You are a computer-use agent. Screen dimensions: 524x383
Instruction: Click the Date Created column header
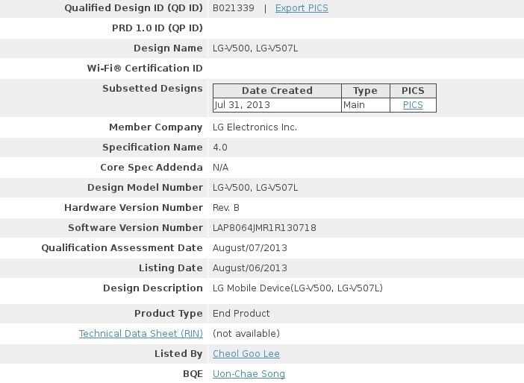coord(277,91)
